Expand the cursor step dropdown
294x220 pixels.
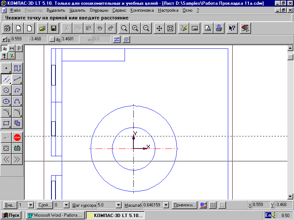(119, 205)
